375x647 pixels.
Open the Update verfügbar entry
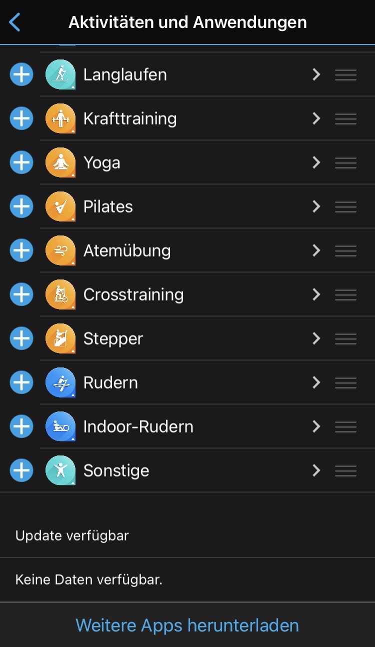(72, 535)
